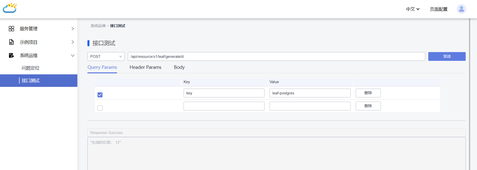Viewport: 477px width, 170px height.
Task: Collapse the 系统运维 menu chevron
Action: pyautogui.click(x=73, y=56)
